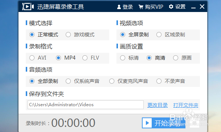Click the 保存到文件夹 section heading

coord(46,94)
